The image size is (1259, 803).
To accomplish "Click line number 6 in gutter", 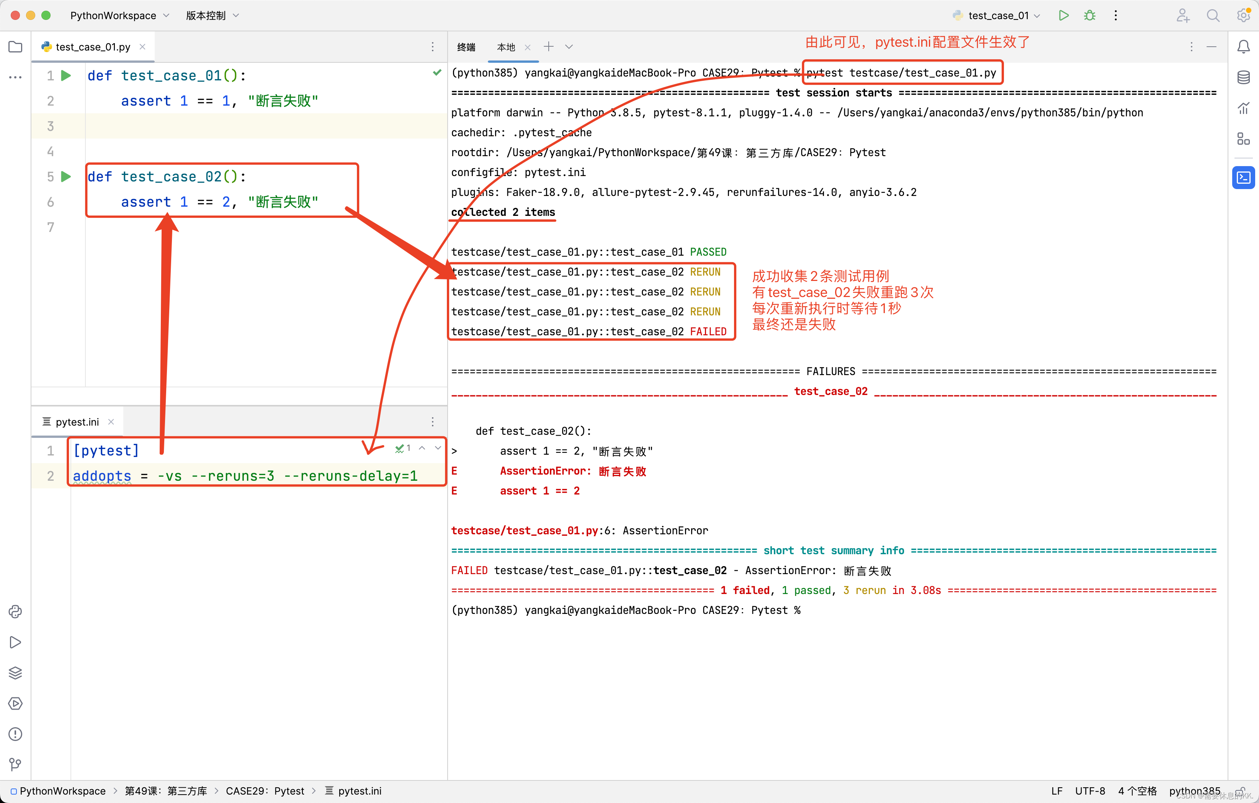I will 50,202.
